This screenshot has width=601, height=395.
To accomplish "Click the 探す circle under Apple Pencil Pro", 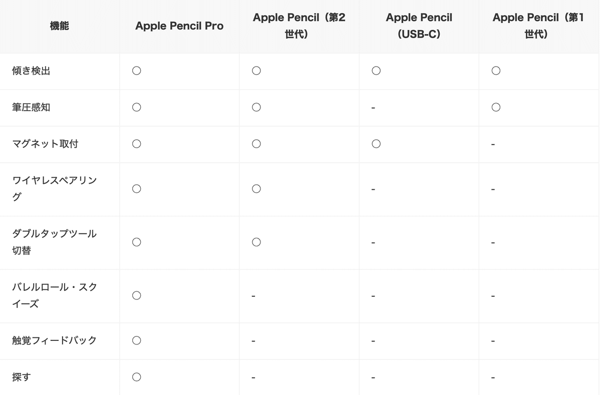I will [136, 377].
